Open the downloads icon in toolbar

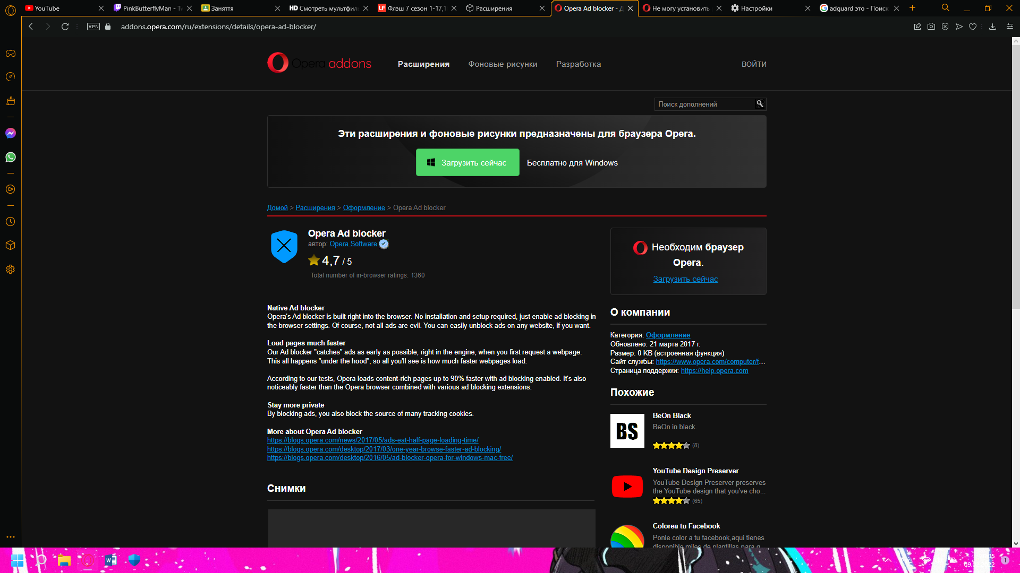coord(992,27)
